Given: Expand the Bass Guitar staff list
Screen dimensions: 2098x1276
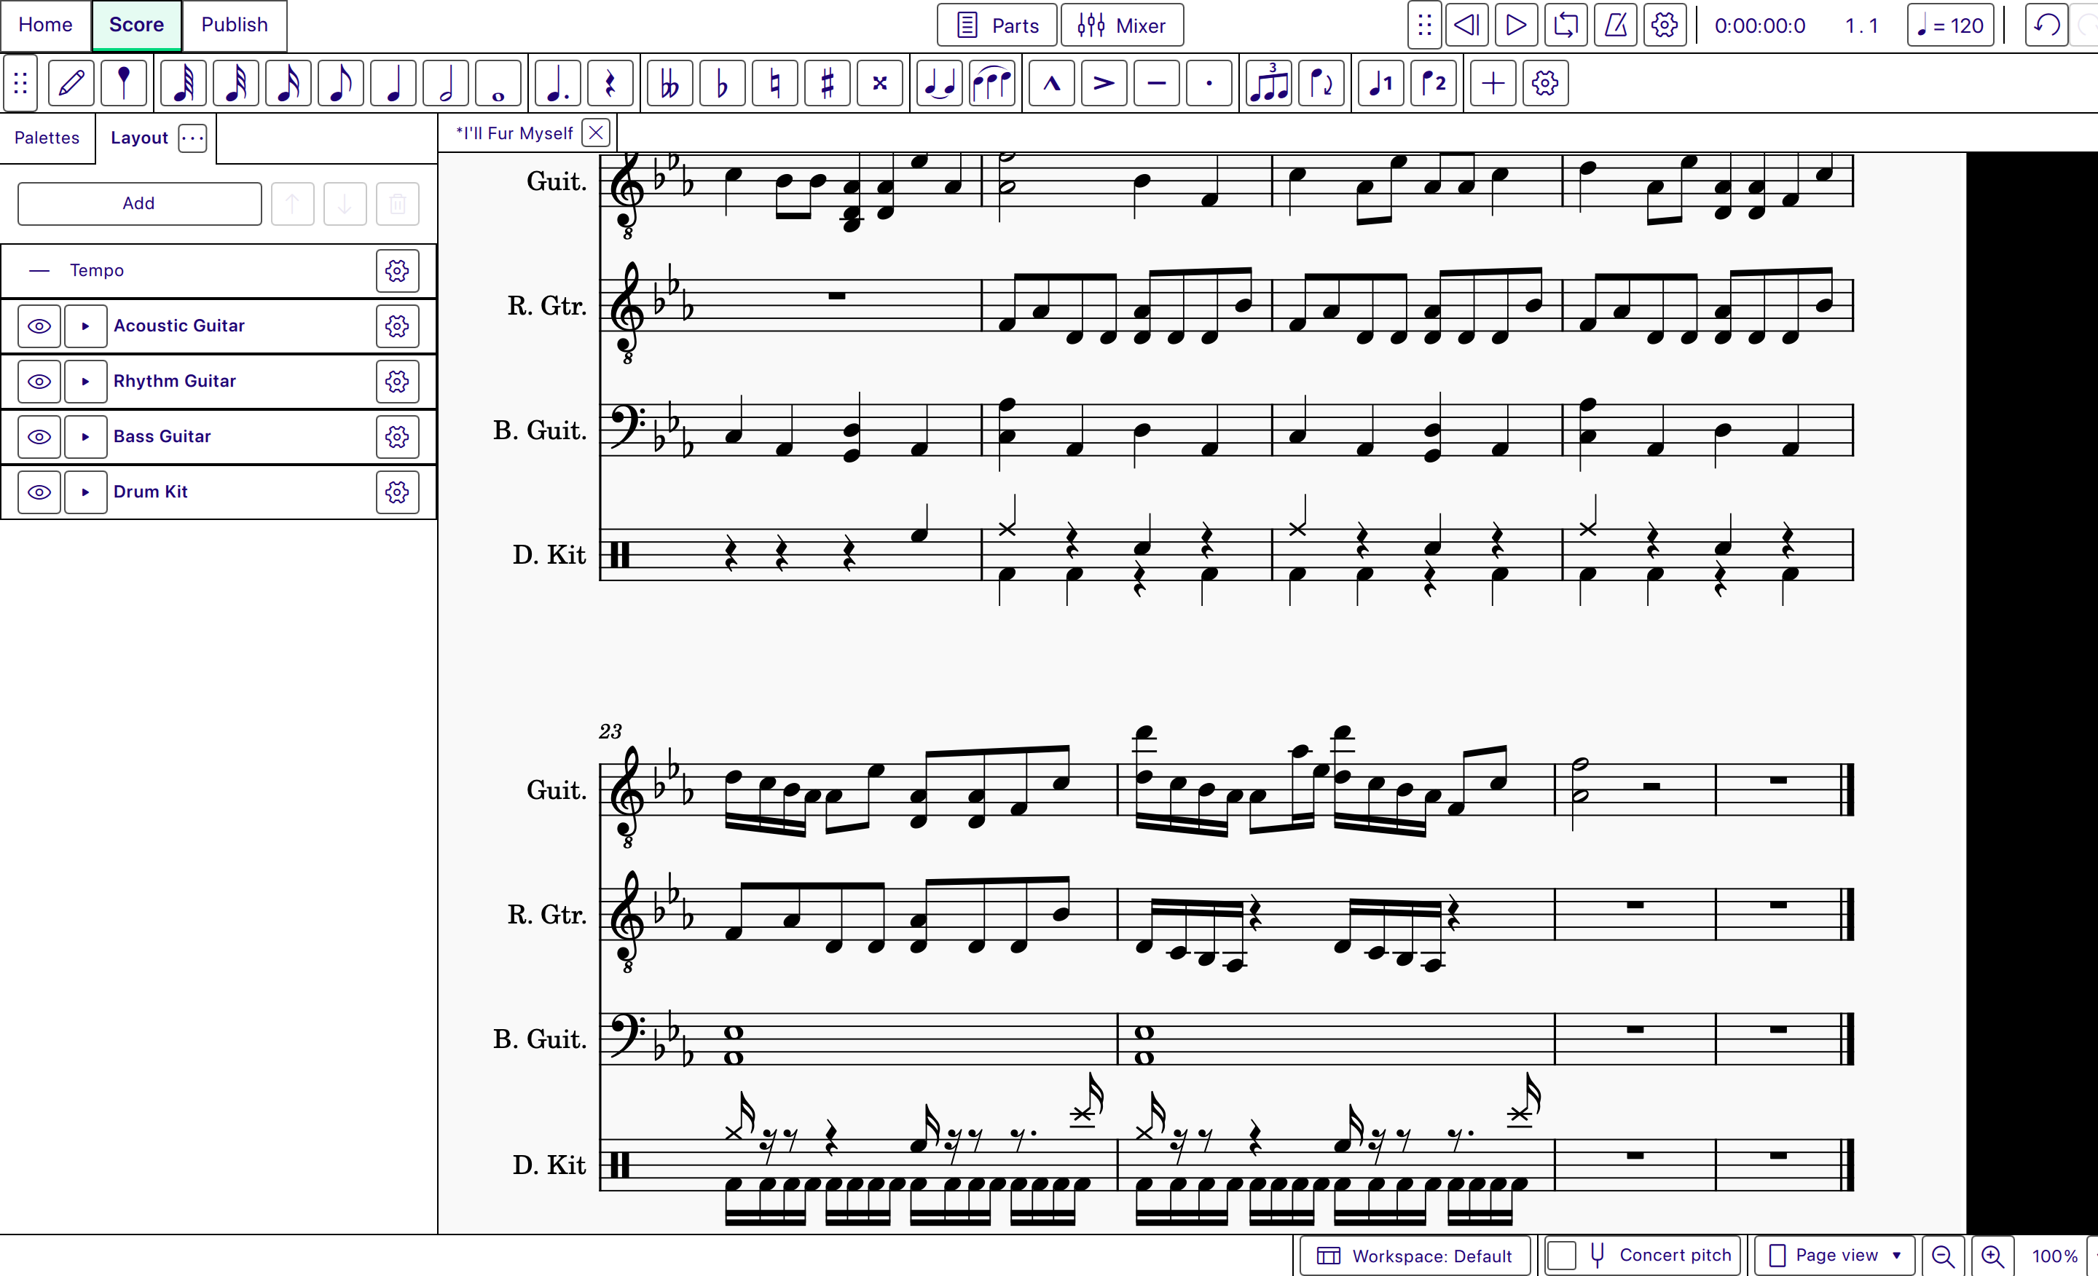Looking at the screenshot, I should point(85,437).
